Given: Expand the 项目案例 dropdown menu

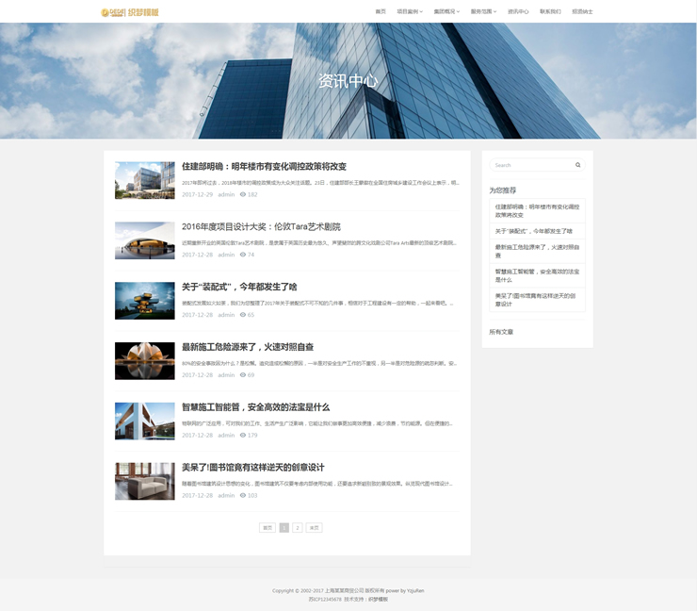Looking at the screenshot, I should pos(410,12).
